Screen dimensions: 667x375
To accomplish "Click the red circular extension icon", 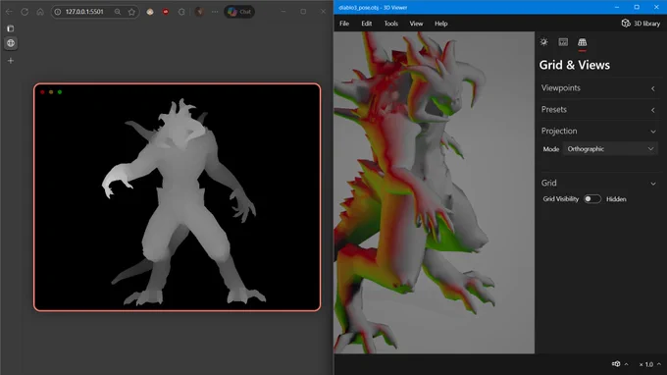I will click(166, 12).
